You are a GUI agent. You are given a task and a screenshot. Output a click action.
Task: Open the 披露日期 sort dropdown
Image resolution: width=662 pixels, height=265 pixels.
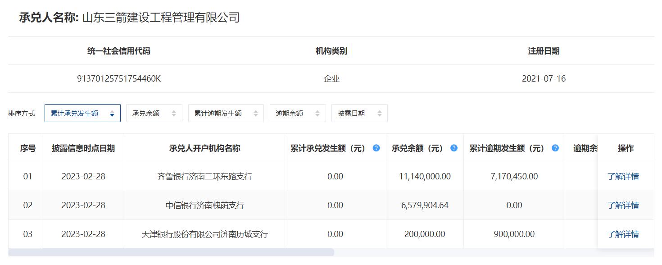(x=359, y=113)
